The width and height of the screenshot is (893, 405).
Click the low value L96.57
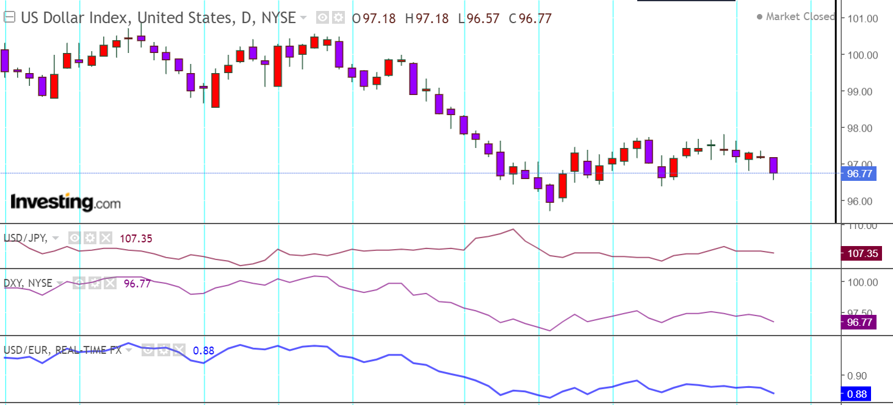tap(477, 18)
